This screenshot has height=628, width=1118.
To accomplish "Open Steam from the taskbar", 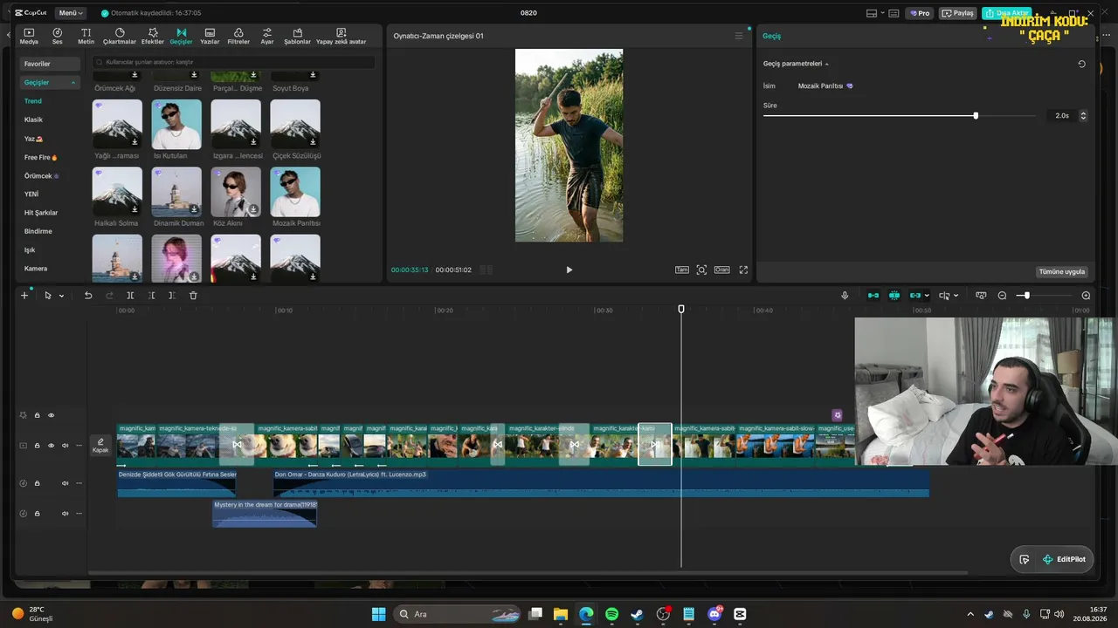I will (x=637, y=614).
